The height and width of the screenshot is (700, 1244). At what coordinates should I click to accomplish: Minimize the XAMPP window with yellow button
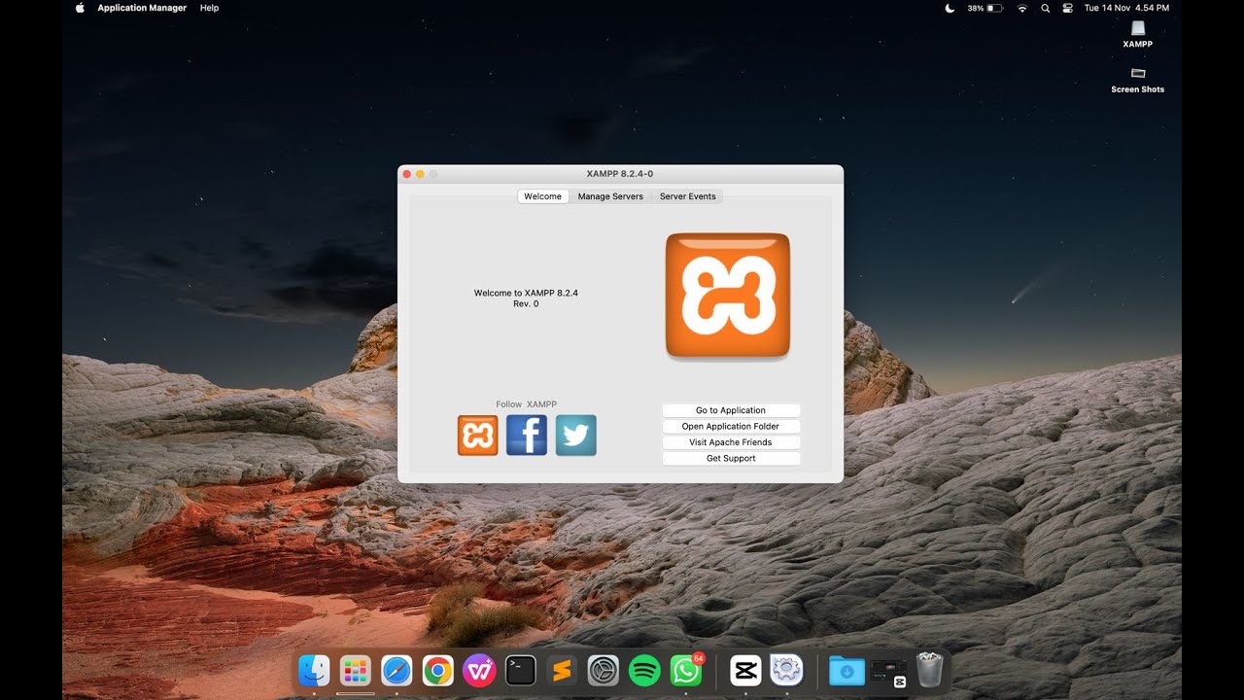(420, 174)
